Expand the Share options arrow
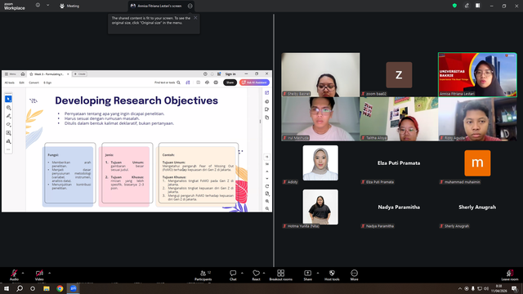The height and width of the screenshot is (294, 523). pos(318,273)
